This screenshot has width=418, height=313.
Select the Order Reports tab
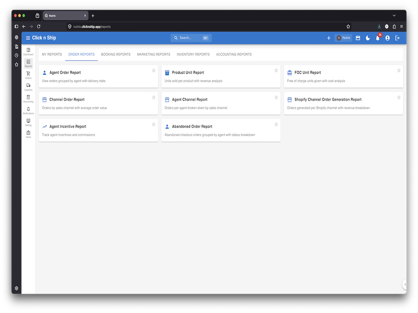point(82,54)
